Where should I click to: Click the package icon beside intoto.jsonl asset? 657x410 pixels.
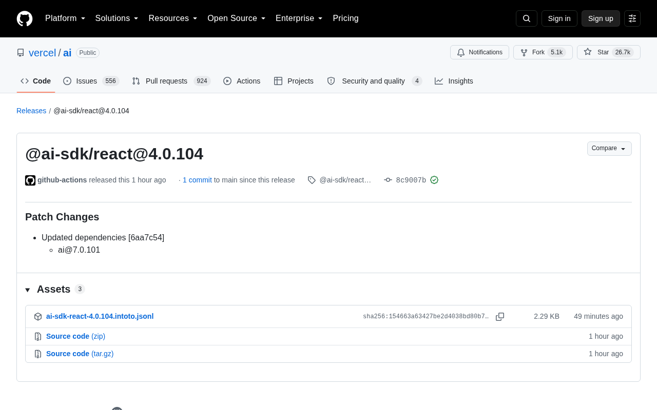pyautogui.click(x=38, y=317)
